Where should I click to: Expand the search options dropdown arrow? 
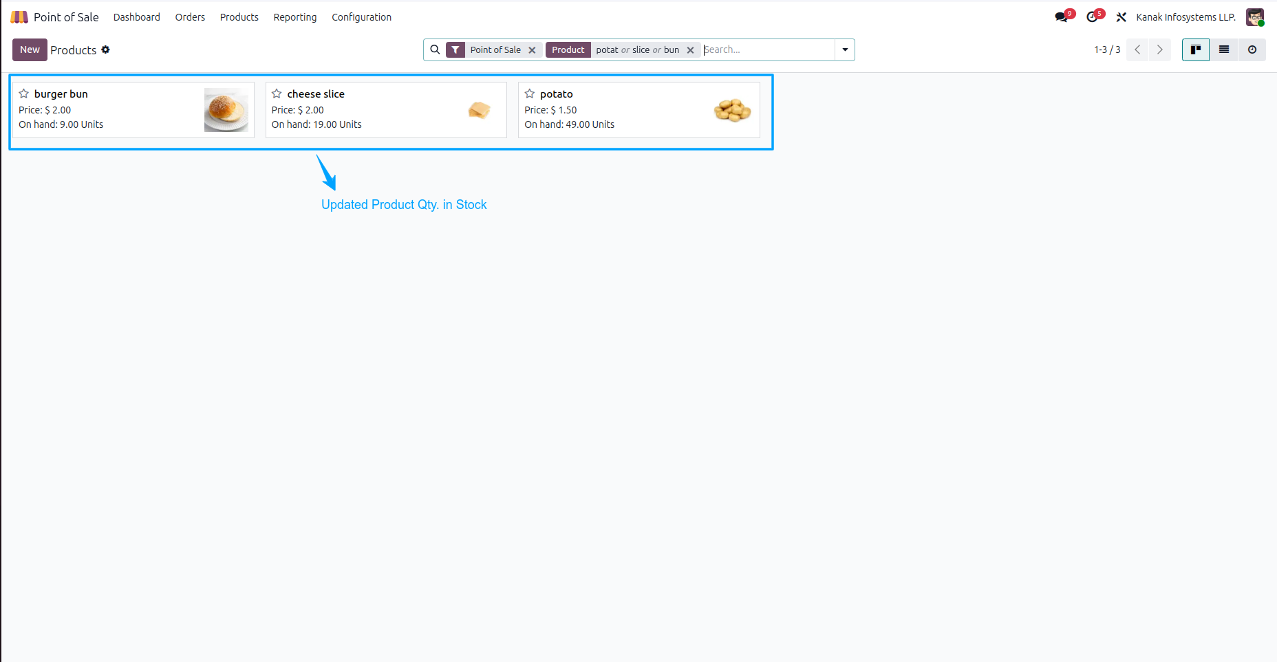(845, 49)
